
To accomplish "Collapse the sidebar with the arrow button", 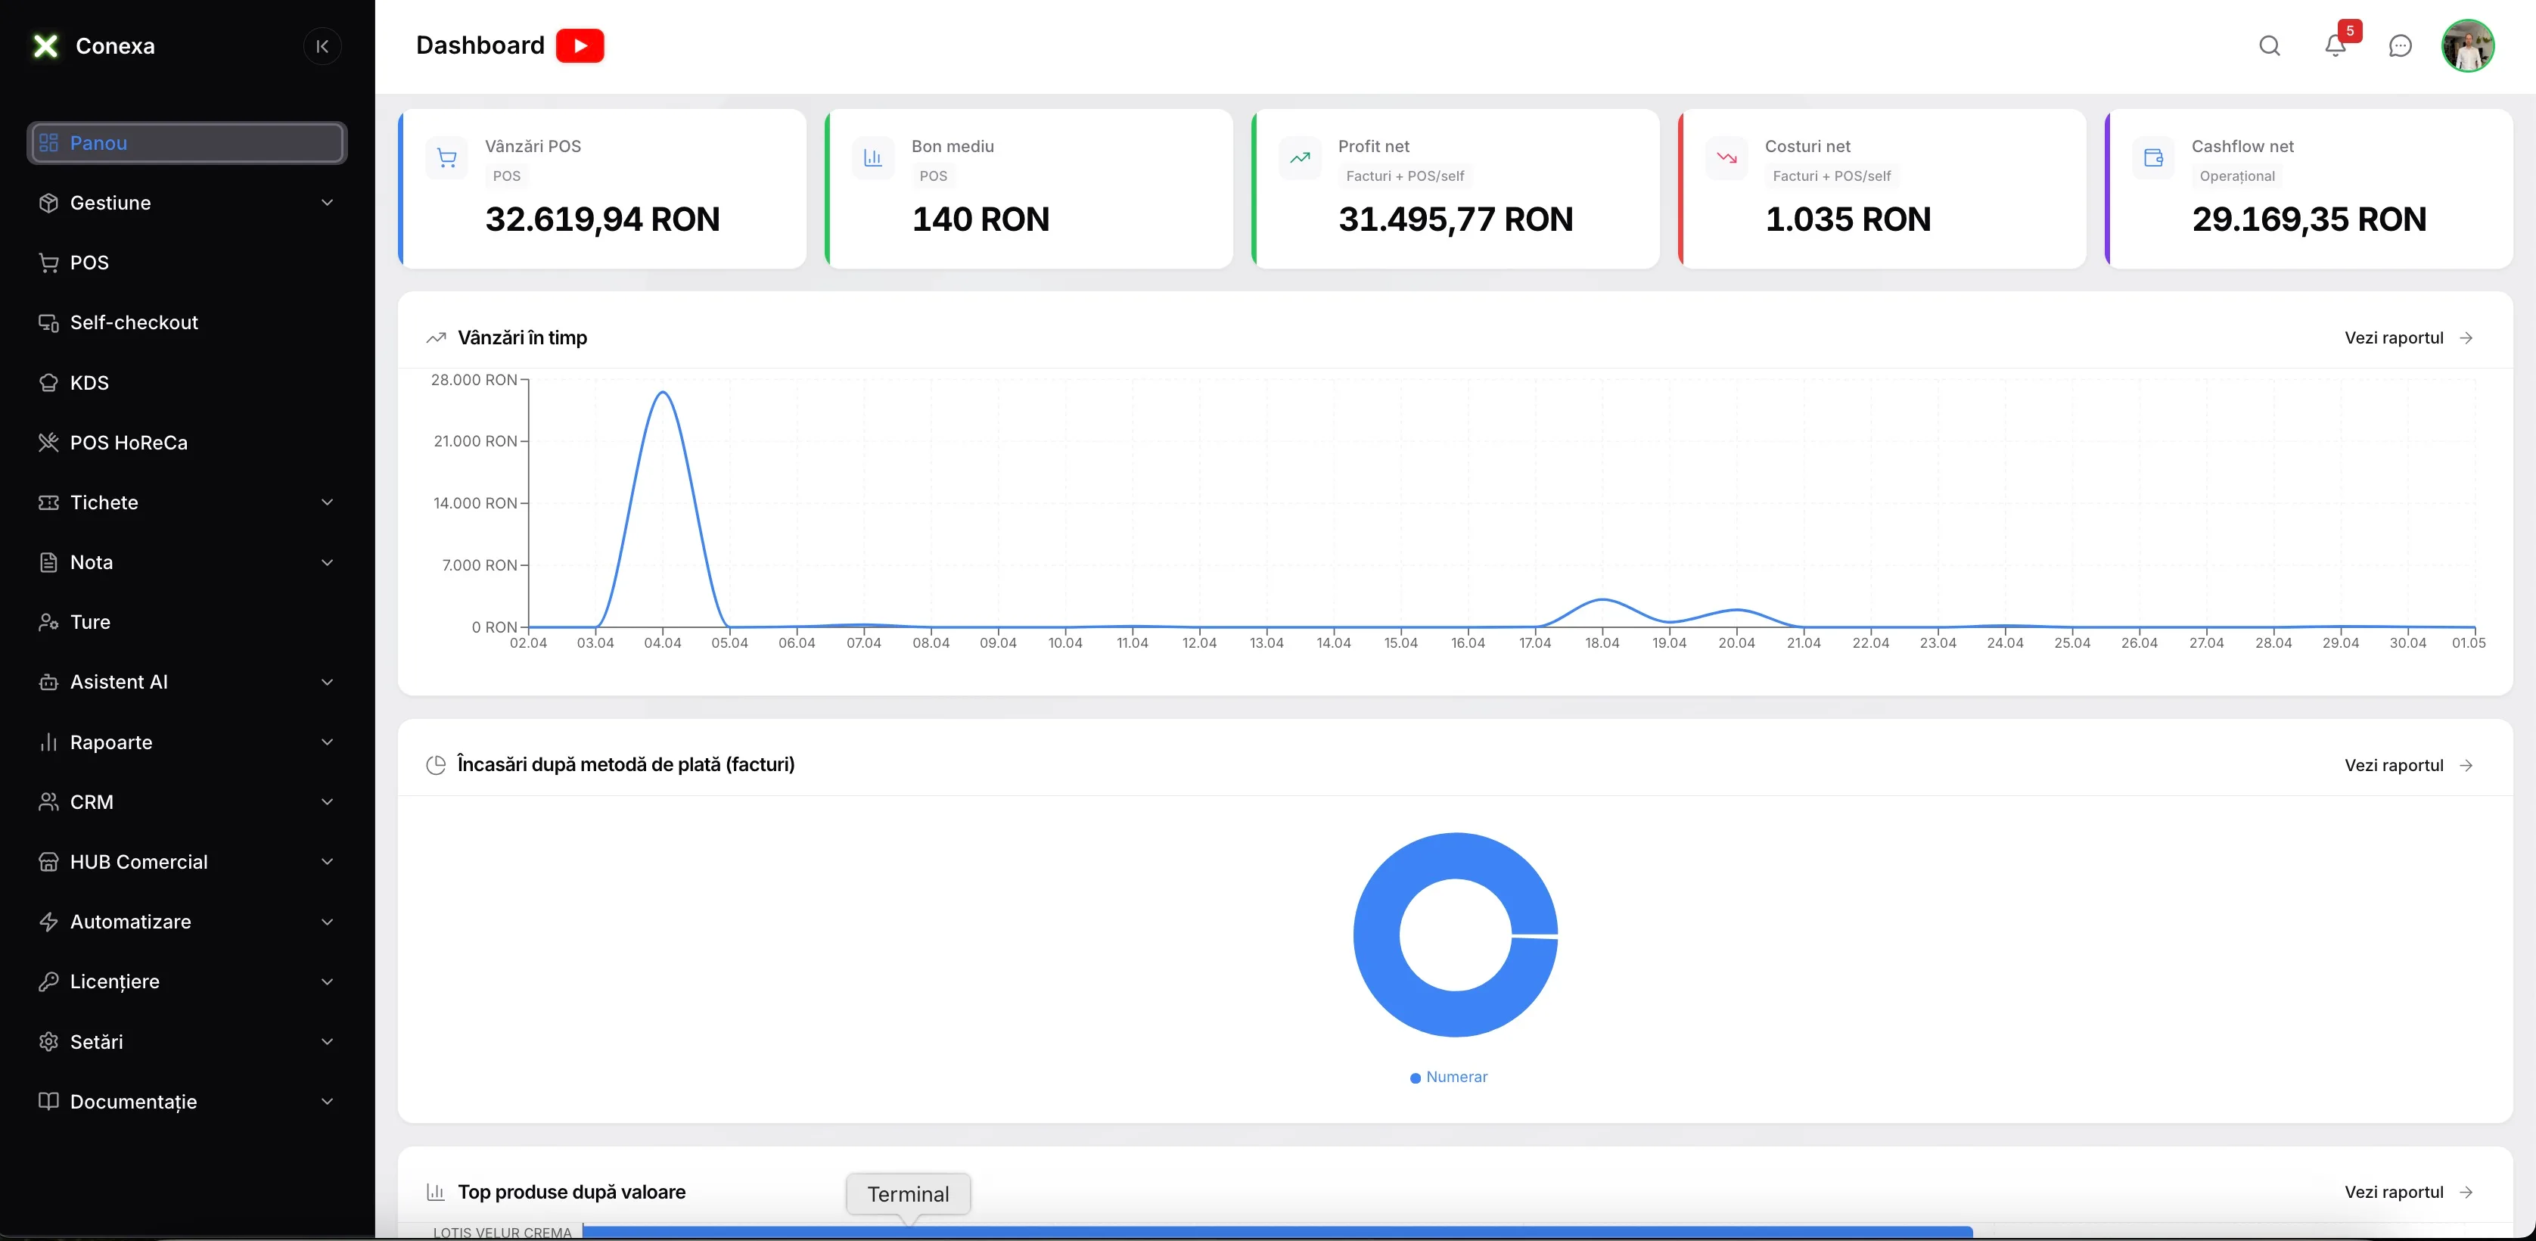I will (x=322, y=46).
